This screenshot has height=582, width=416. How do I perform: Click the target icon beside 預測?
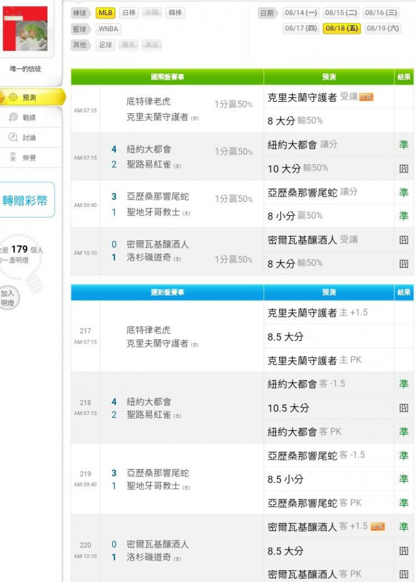click(13, 97)
